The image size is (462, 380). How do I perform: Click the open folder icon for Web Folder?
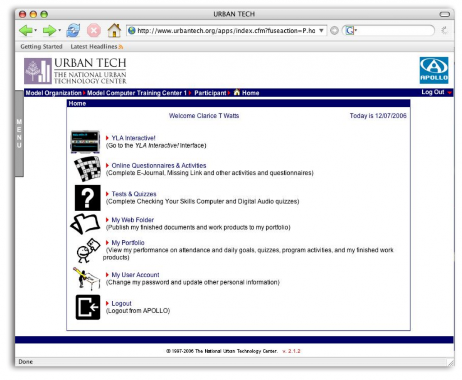pyautogui.click(x=85, y=224)
